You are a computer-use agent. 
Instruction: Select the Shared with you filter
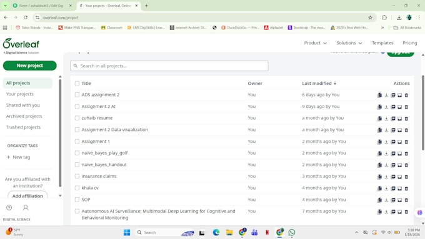click(22, 105)
